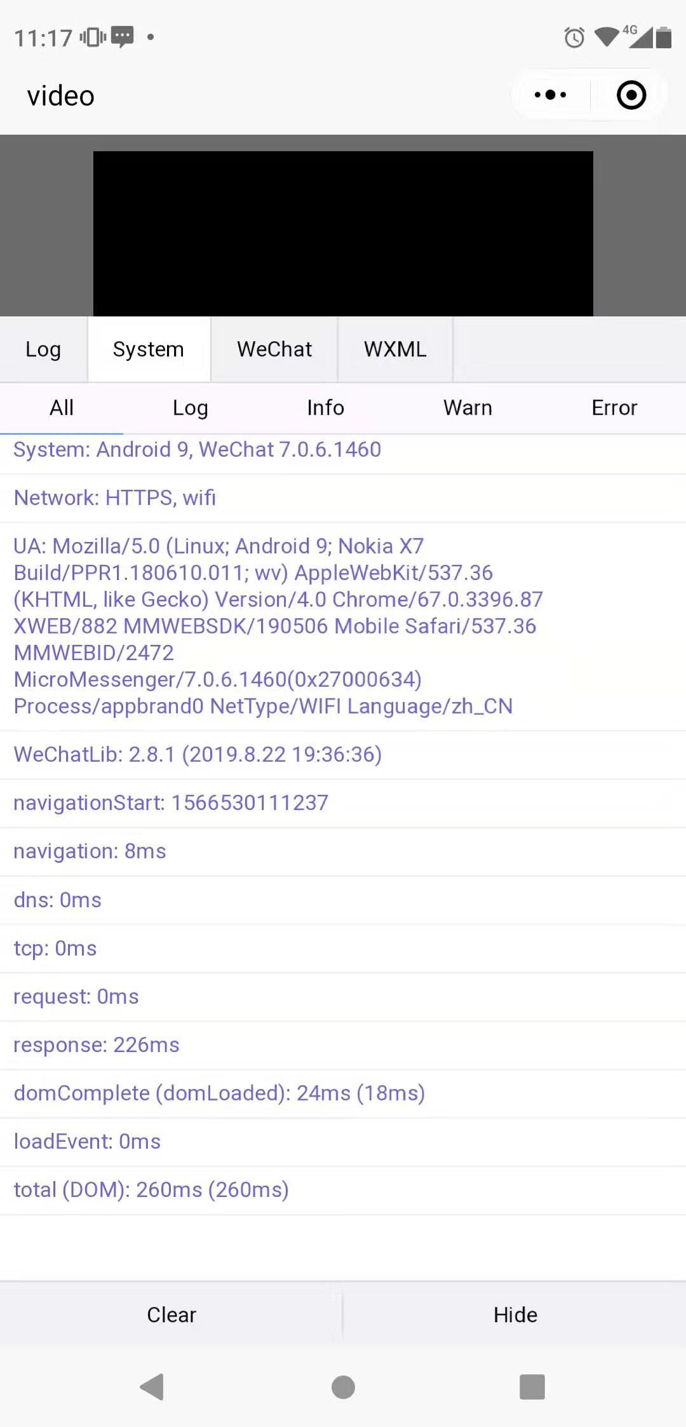This screenshot has height=1427, width=686.
Task: Tap the message notification status icon
Action: (122, 37)
